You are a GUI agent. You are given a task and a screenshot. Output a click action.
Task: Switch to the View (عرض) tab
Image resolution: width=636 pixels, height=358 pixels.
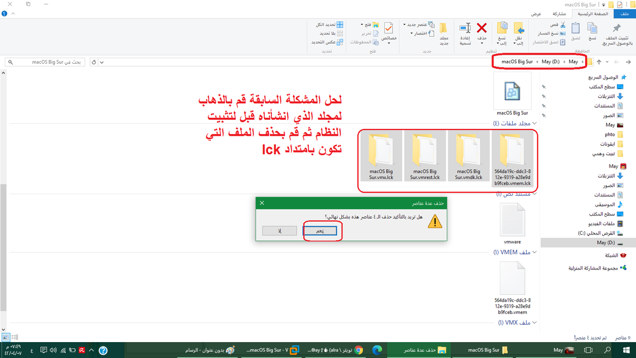tap(536, 14)
